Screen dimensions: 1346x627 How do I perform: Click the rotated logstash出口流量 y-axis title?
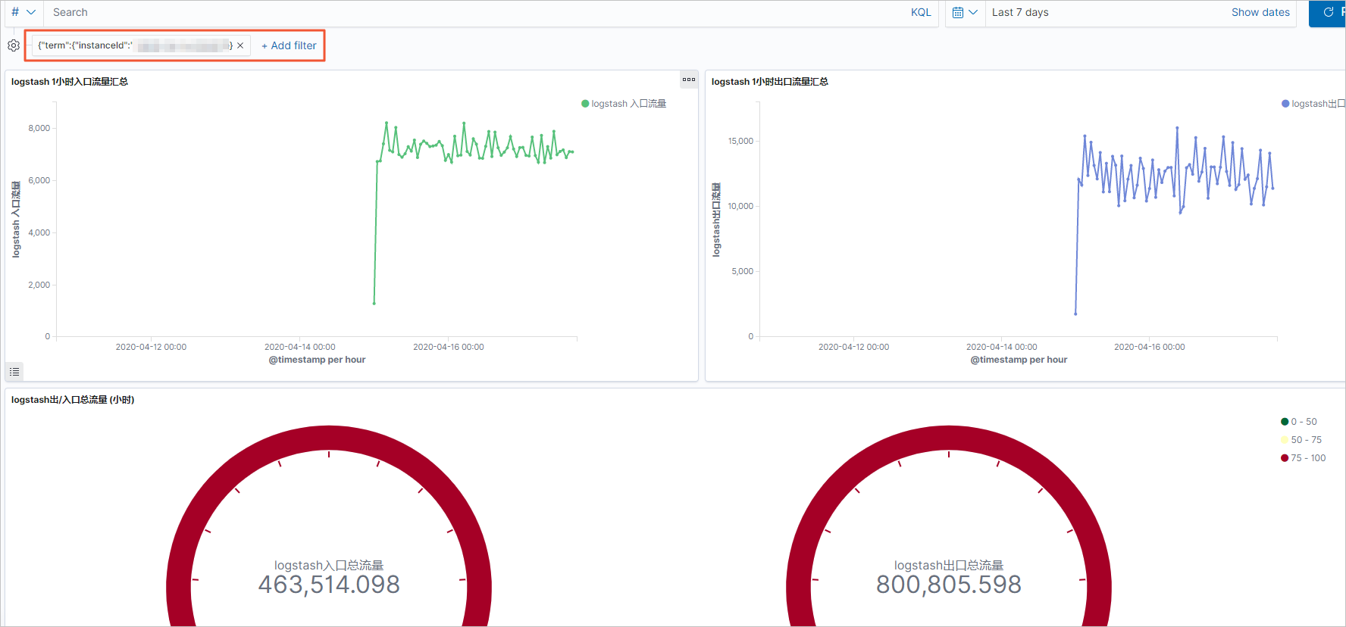[x=716, y=220]
